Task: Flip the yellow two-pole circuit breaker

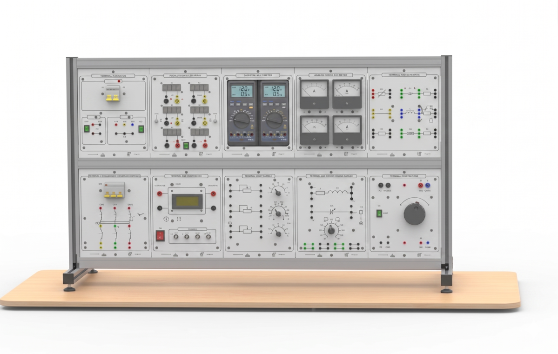Action: coord(113,97)
